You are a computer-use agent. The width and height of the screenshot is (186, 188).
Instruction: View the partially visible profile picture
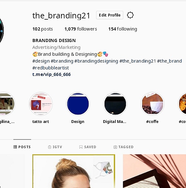pyautogui.click(x=2, y=31)
